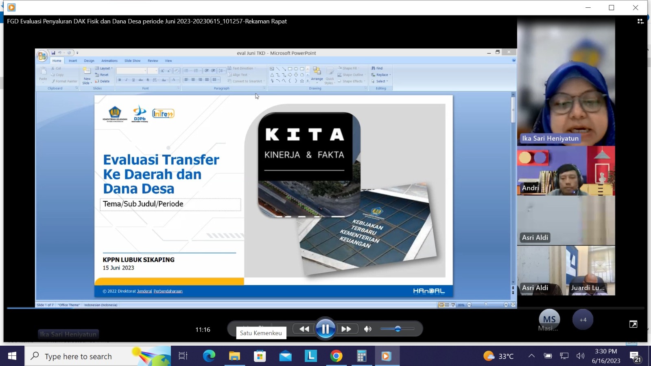Open Google Chrome from the taskbar

(x=336, y=356)
